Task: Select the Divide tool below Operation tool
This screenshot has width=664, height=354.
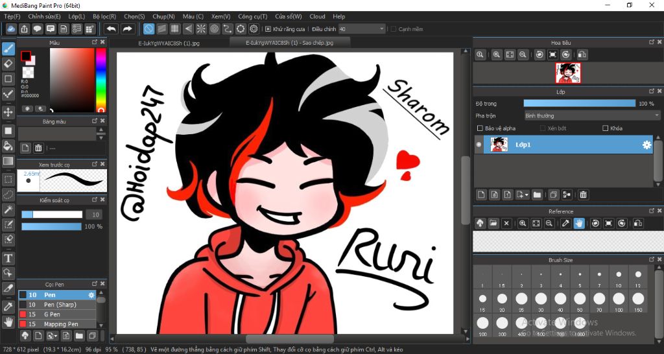Action: point(8,289)
